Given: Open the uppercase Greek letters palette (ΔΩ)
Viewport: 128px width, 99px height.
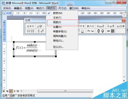Looking at the screenshot, I should point(121,26).
